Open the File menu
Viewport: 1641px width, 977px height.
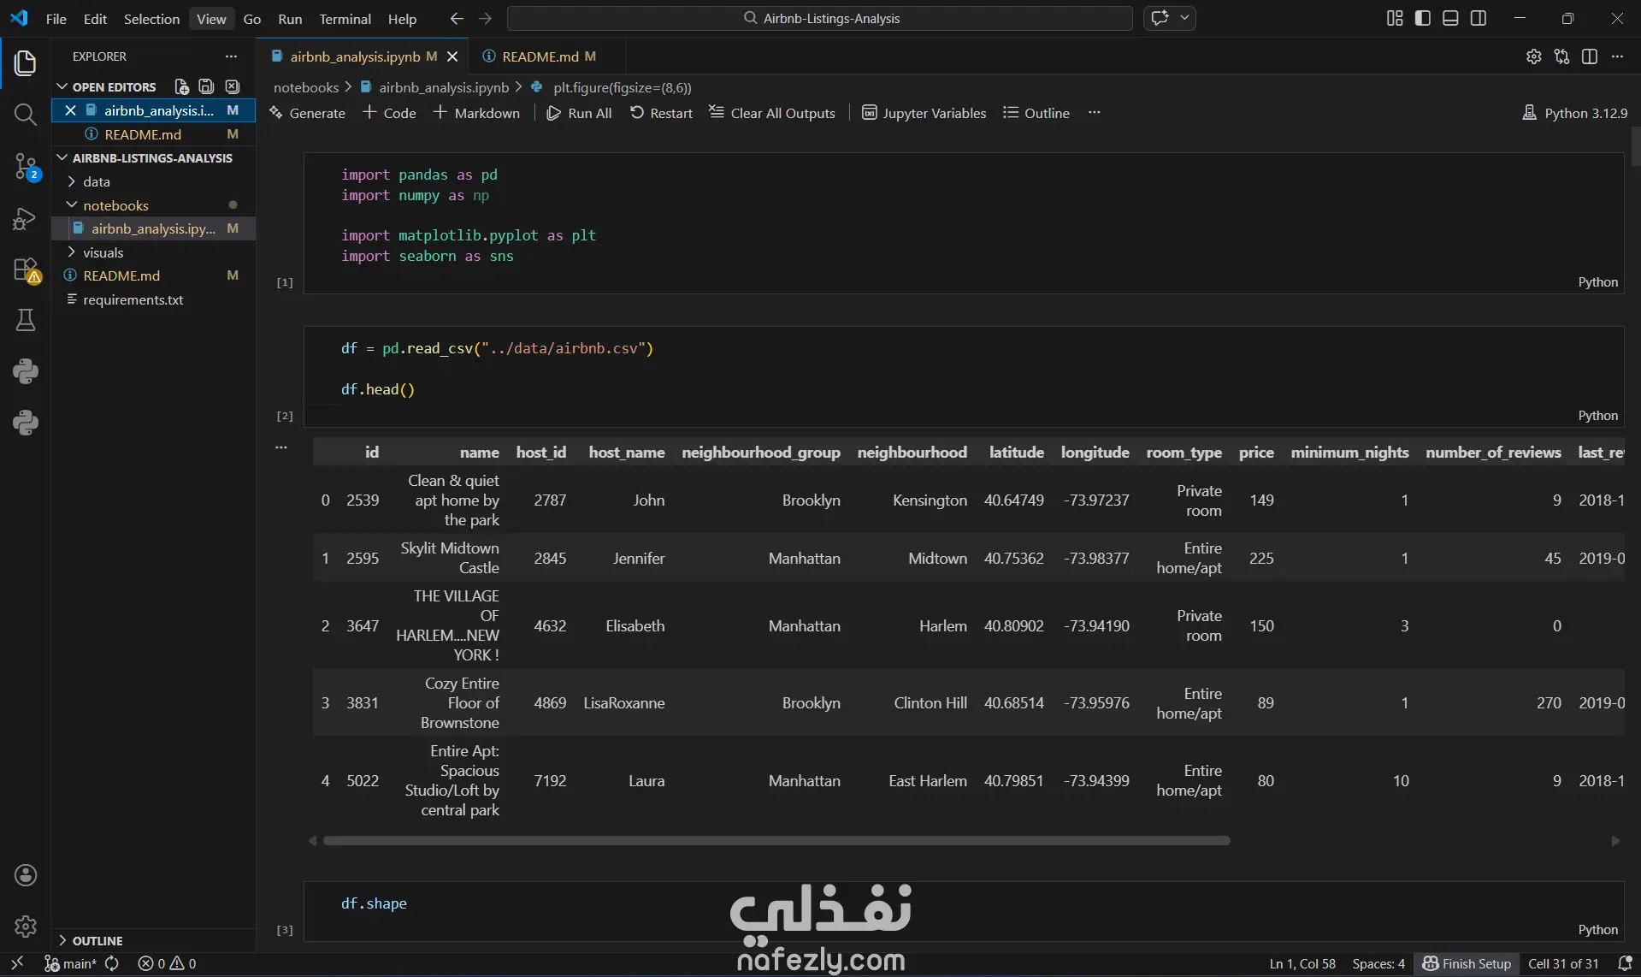click(56, 18)
